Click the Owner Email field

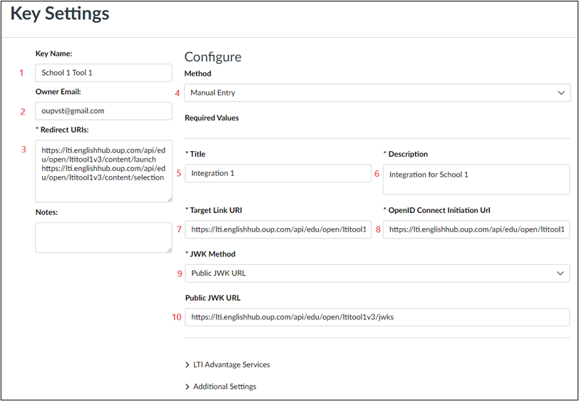pos(103,110)
